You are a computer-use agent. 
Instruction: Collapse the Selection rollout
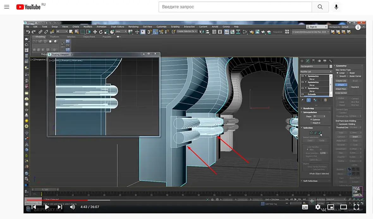pos(308,128)
